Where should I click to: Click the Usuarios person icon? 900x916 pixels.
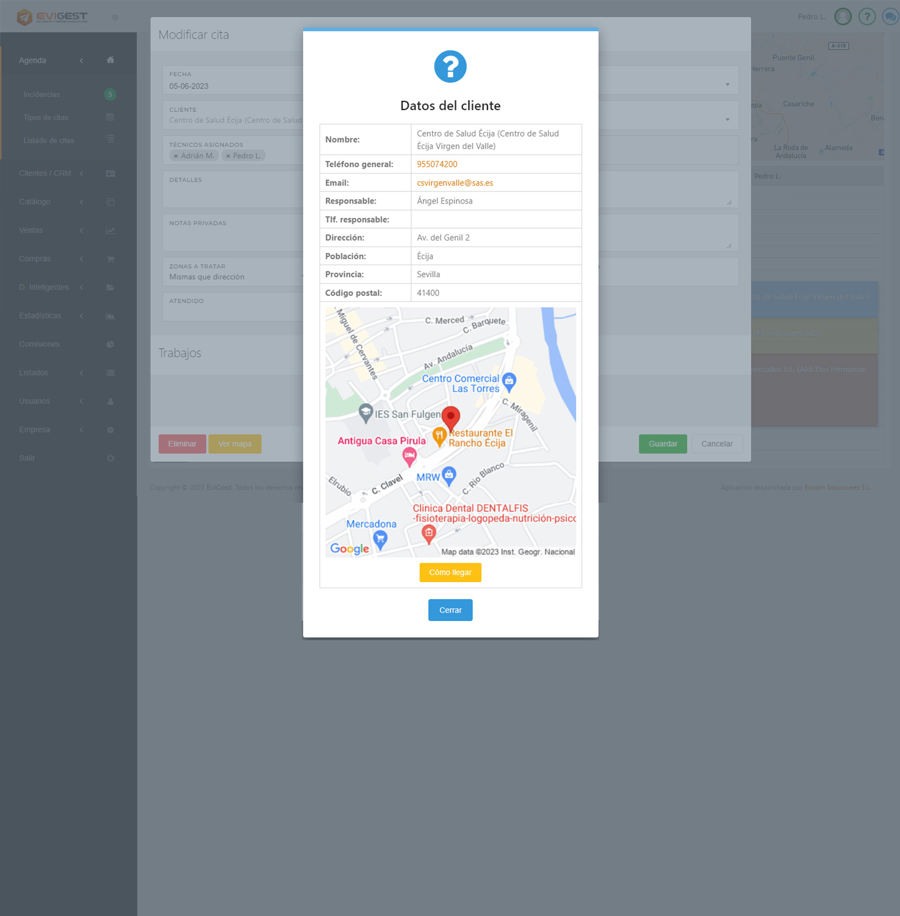tap(110, 401)
